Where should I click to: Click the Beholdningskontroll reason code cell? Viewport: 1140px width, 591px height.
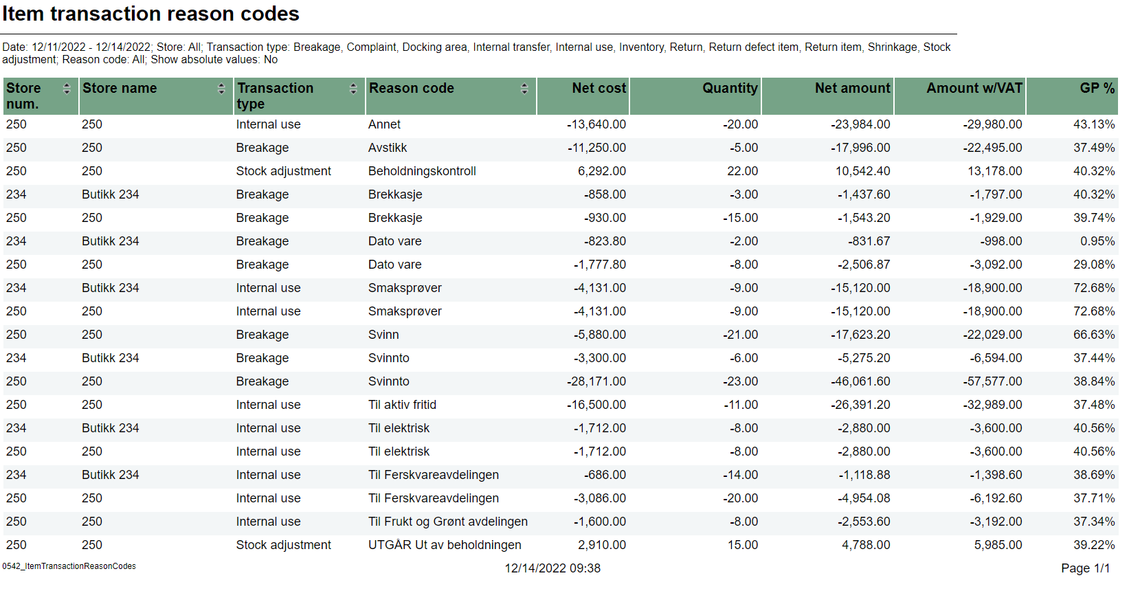[x=422, y=171]
